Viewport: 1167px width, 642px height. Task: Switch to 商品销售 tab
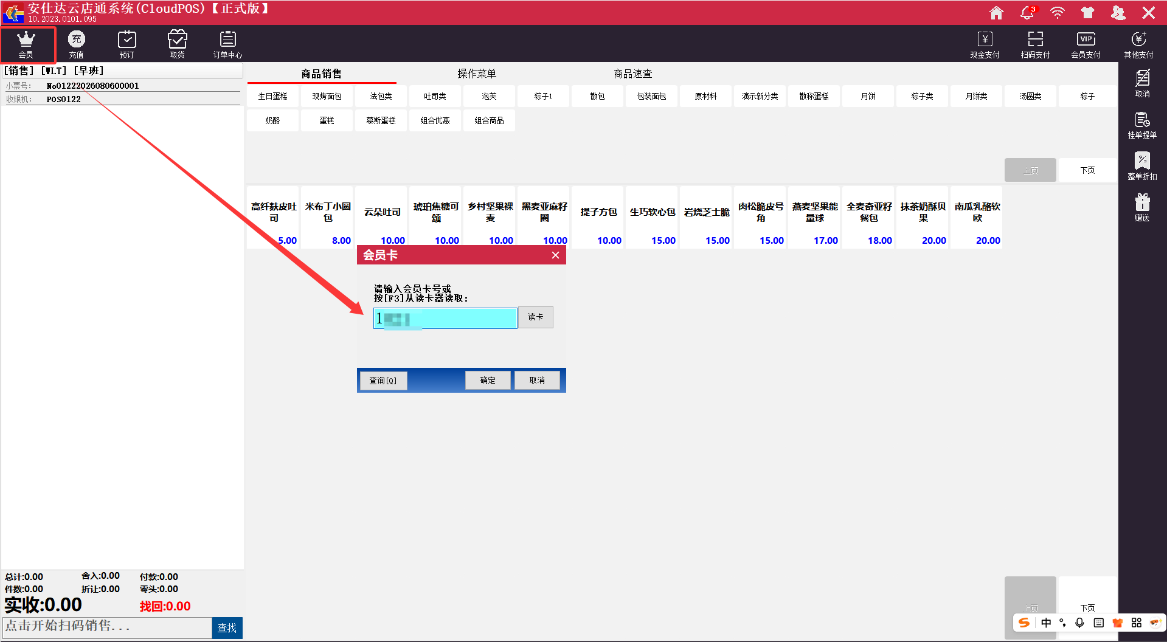(x=321, y=74)
